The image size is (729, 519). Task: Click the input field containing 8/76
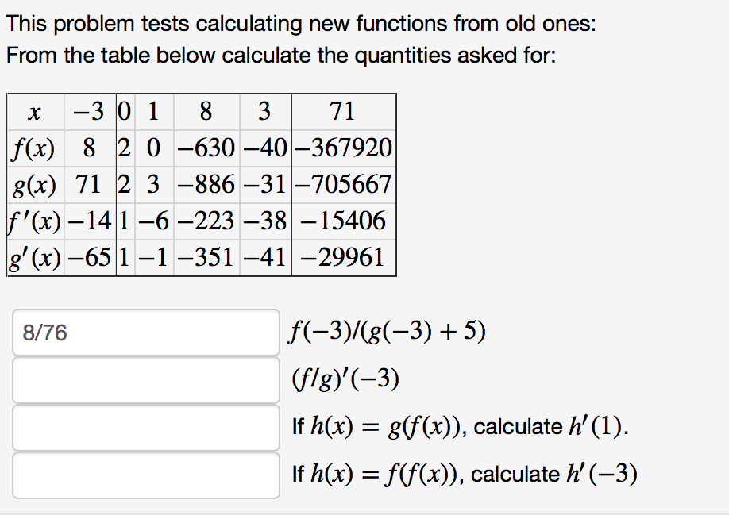point(145,331)
